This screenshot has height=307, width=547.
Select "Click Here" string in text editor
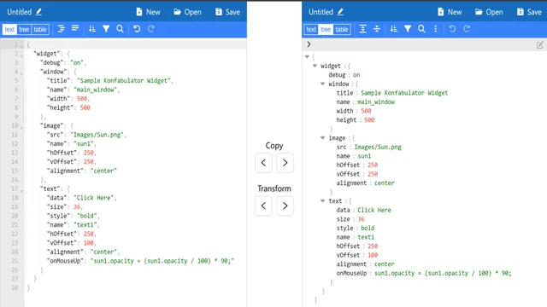(x=94, y=198)
